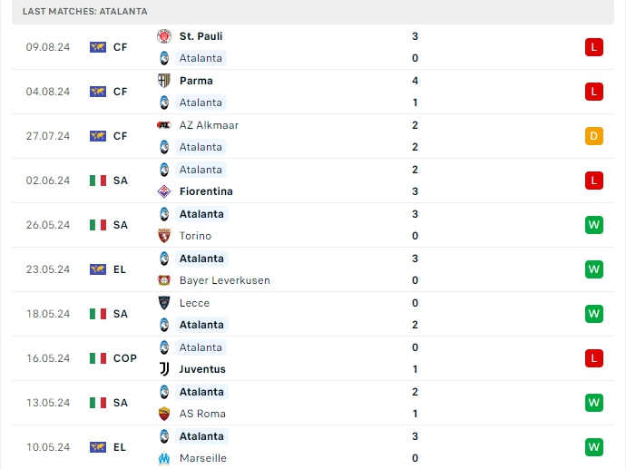Click the COP competition label on 16.05.24
Viewport: 626px width, 469px height.
(x=125, y=358)
